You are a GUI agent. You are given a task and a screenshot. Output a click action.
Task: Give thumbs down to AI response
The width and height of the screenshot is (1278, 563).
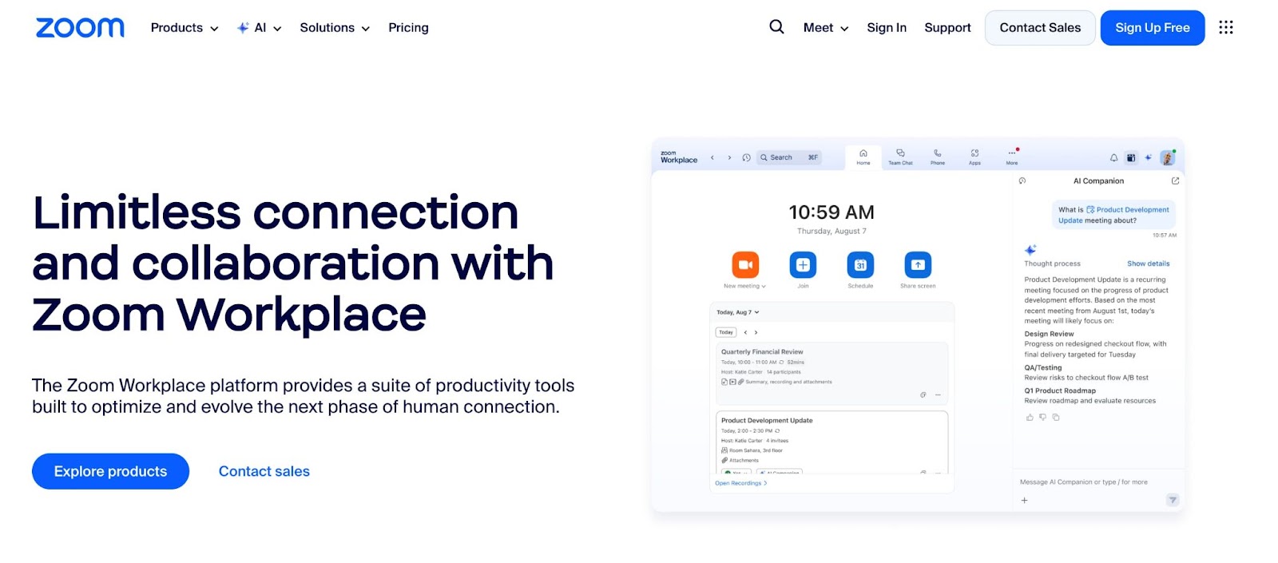tap(1042, 417)
